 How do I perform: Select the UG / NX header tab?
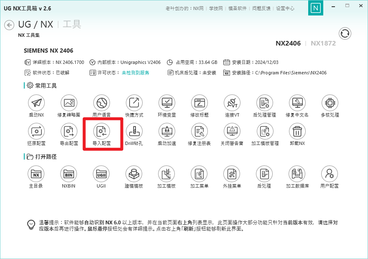click(x=36, y=24)
